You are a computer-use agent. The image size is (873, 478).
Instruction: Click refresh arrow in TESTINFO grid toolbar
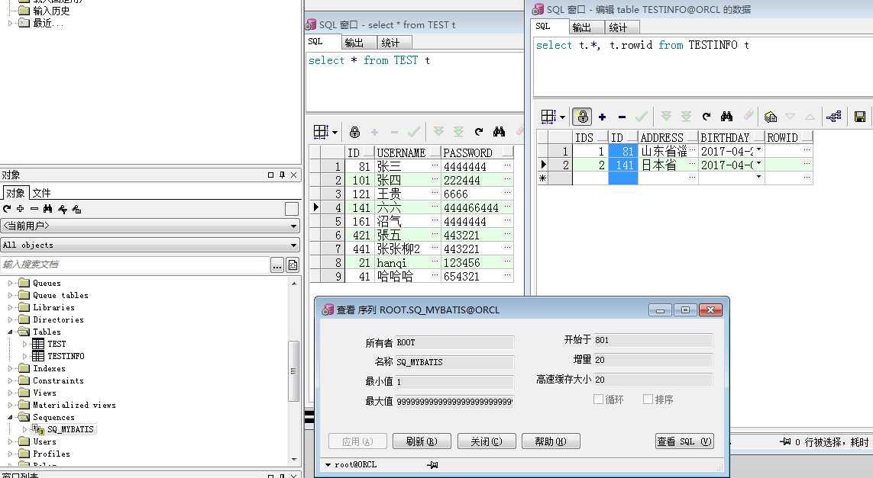pyautogui.click(x=706, y=116)
